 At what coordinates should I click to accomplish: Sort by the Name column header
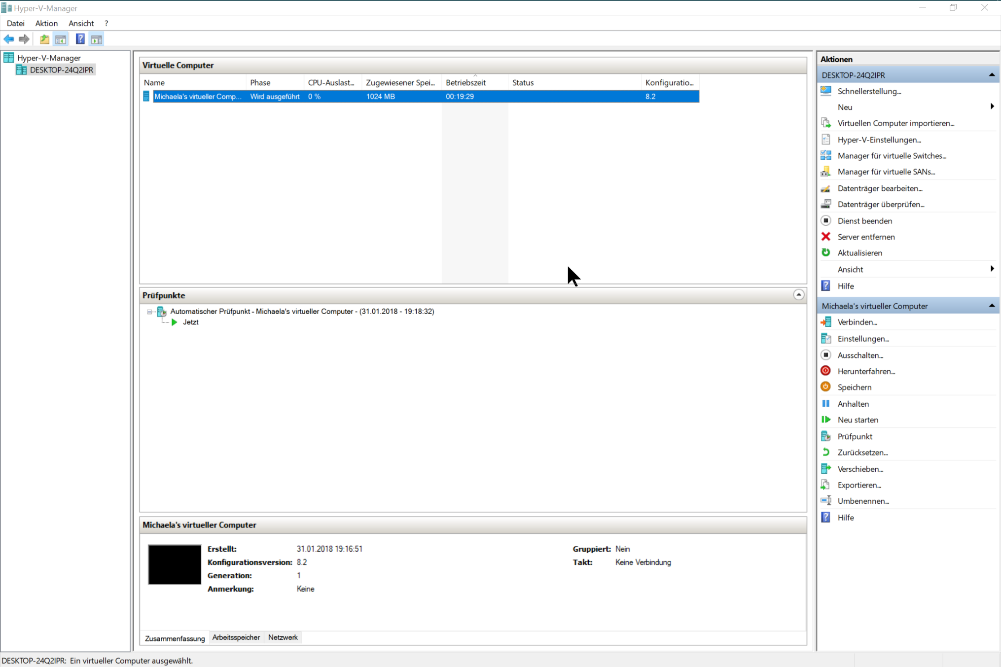(x=194, y=82)
